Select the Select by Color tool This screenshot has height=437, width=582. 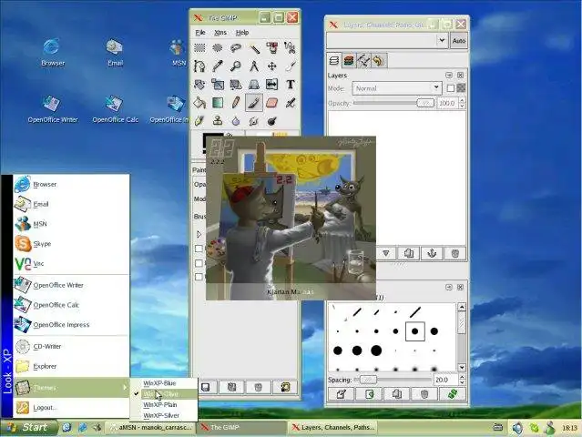click(272, 48)
